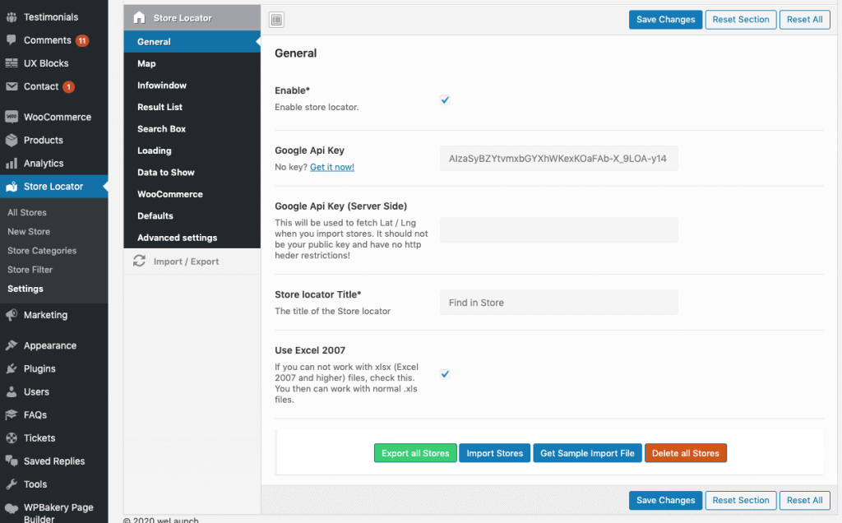The image size is (842, 523).
Task: Click the Plugins icon in the sidebar
Action: (12, 368)
